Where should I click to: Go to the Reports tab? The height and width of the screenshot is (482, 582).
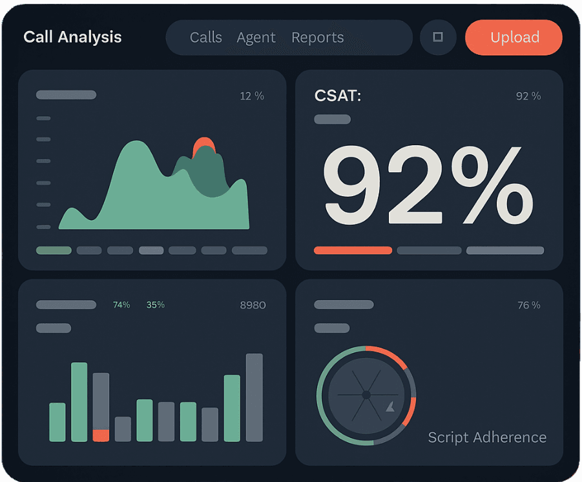point(317,37)
